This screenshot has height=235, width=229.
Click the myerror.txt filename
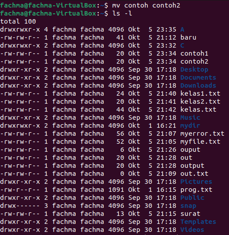click(x=202, y=134)
